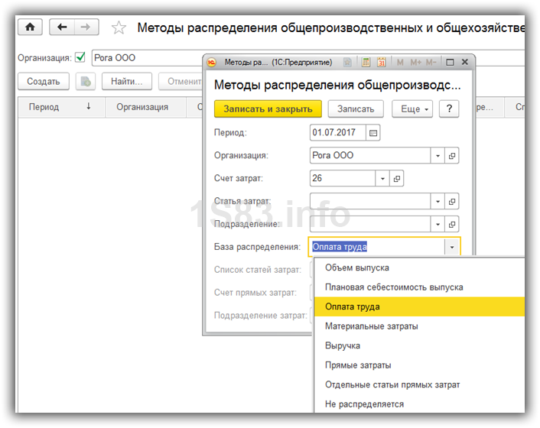Expand the Статья затрат dropdown arrow
540x428 pixels.
click(x=438, y=202)
